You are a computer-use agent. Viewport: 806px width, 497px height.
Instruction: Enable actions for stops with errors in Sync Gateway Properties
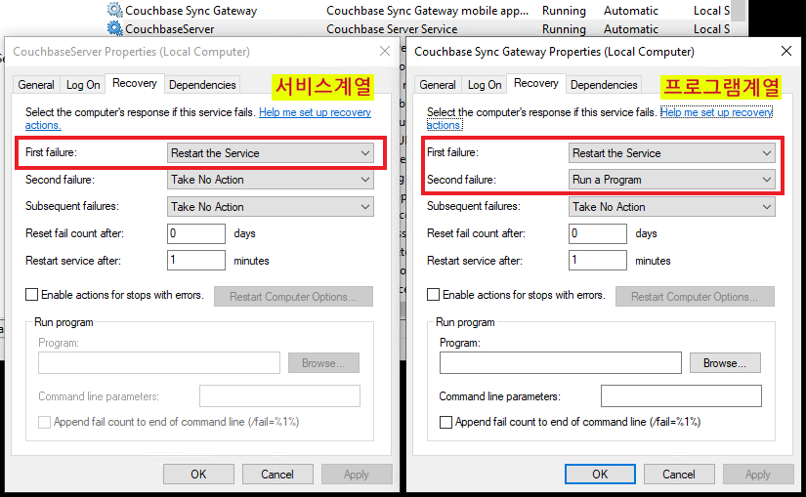[x=434, y=295]
